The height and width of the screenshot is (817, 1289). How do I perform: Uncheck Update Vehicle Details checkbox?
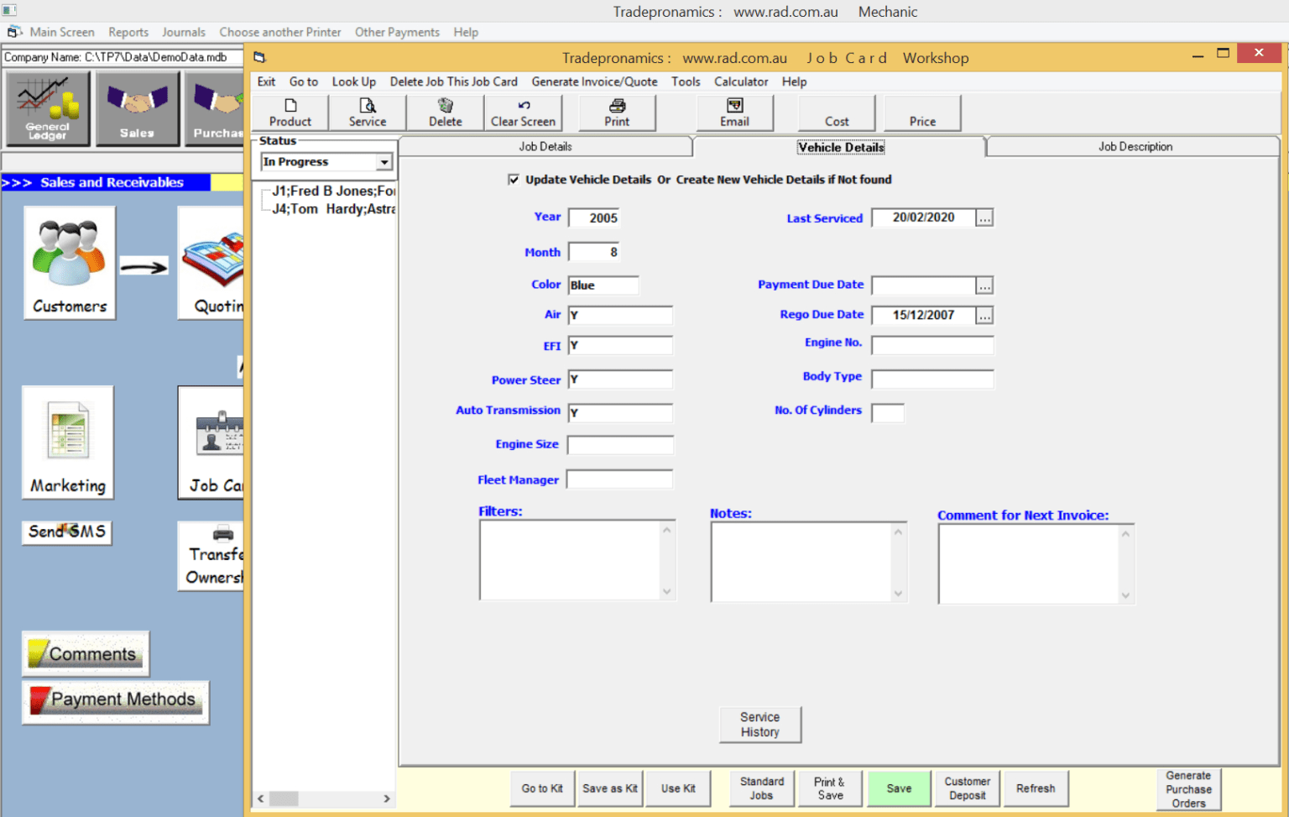pyautogui.click(x=513, y=179)
